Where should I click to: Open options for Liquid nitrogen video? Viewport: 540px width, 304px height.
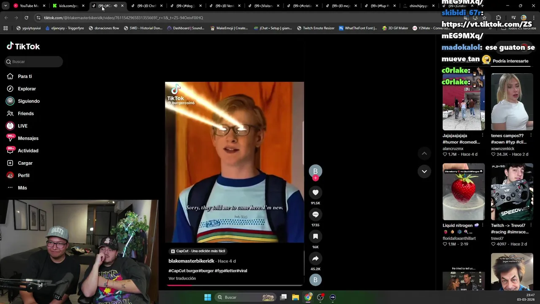[x=483, y=225]
